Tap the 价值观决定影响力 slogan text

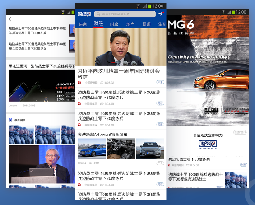[208, 135]
